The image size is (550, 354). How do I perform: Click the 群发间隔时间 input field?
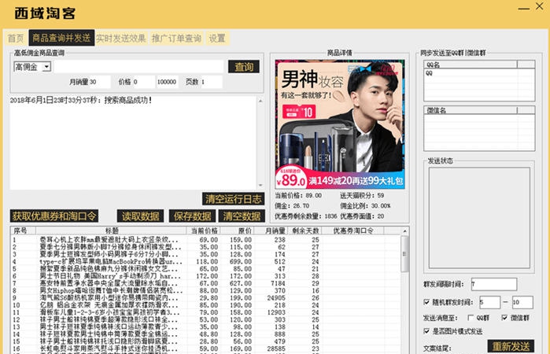[495, 284]
